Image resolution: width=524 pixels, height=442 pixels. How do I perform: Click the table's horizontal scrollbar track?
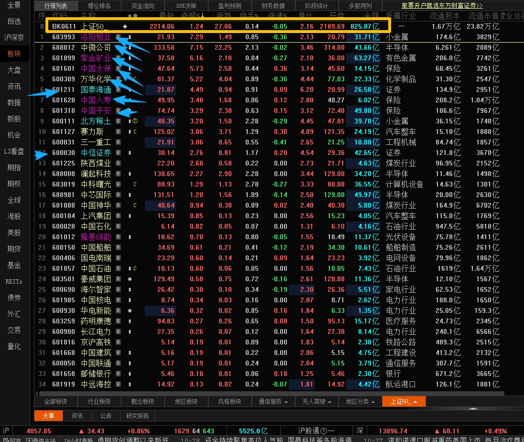point(271,394)
